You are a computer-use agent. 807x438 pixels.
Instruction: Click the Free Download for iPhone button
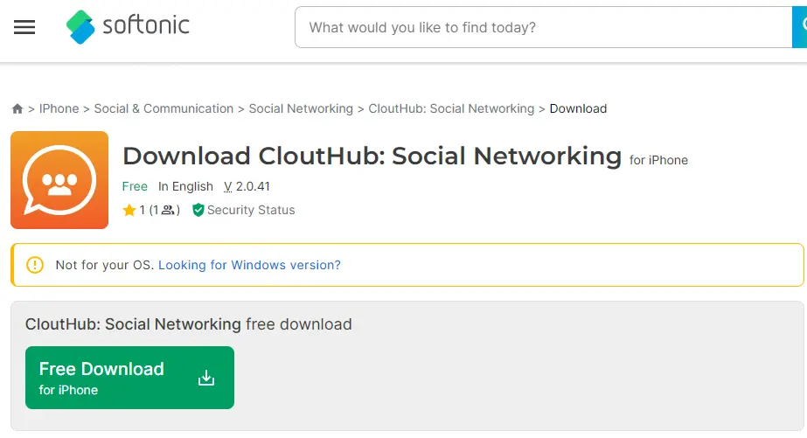point(129,378)
